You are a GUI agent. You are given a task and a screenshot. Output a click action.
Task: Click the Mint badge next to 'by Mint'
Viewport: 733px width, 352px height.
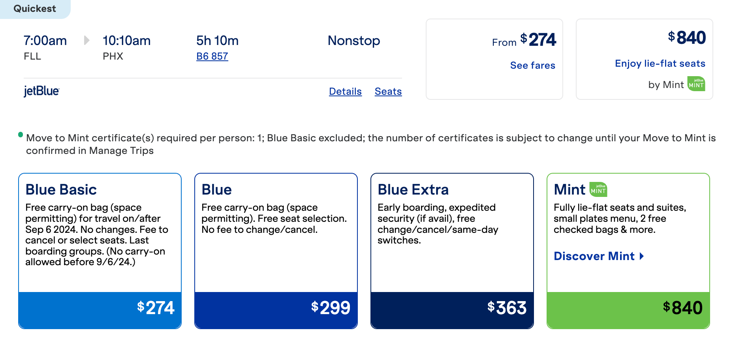(695, 84)
